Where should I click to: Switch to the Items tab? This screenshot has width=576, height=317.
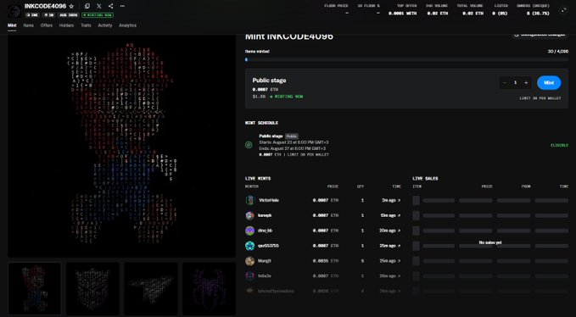tap(28, 25)
